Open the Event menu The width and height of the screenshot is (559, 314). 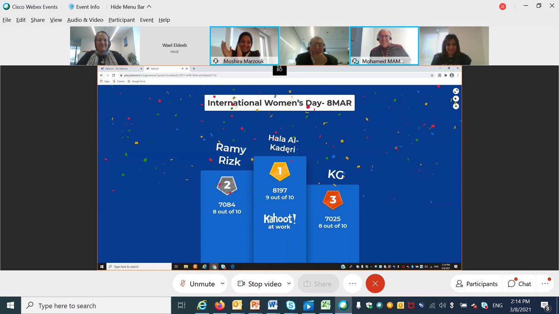(x=147, y=20)
